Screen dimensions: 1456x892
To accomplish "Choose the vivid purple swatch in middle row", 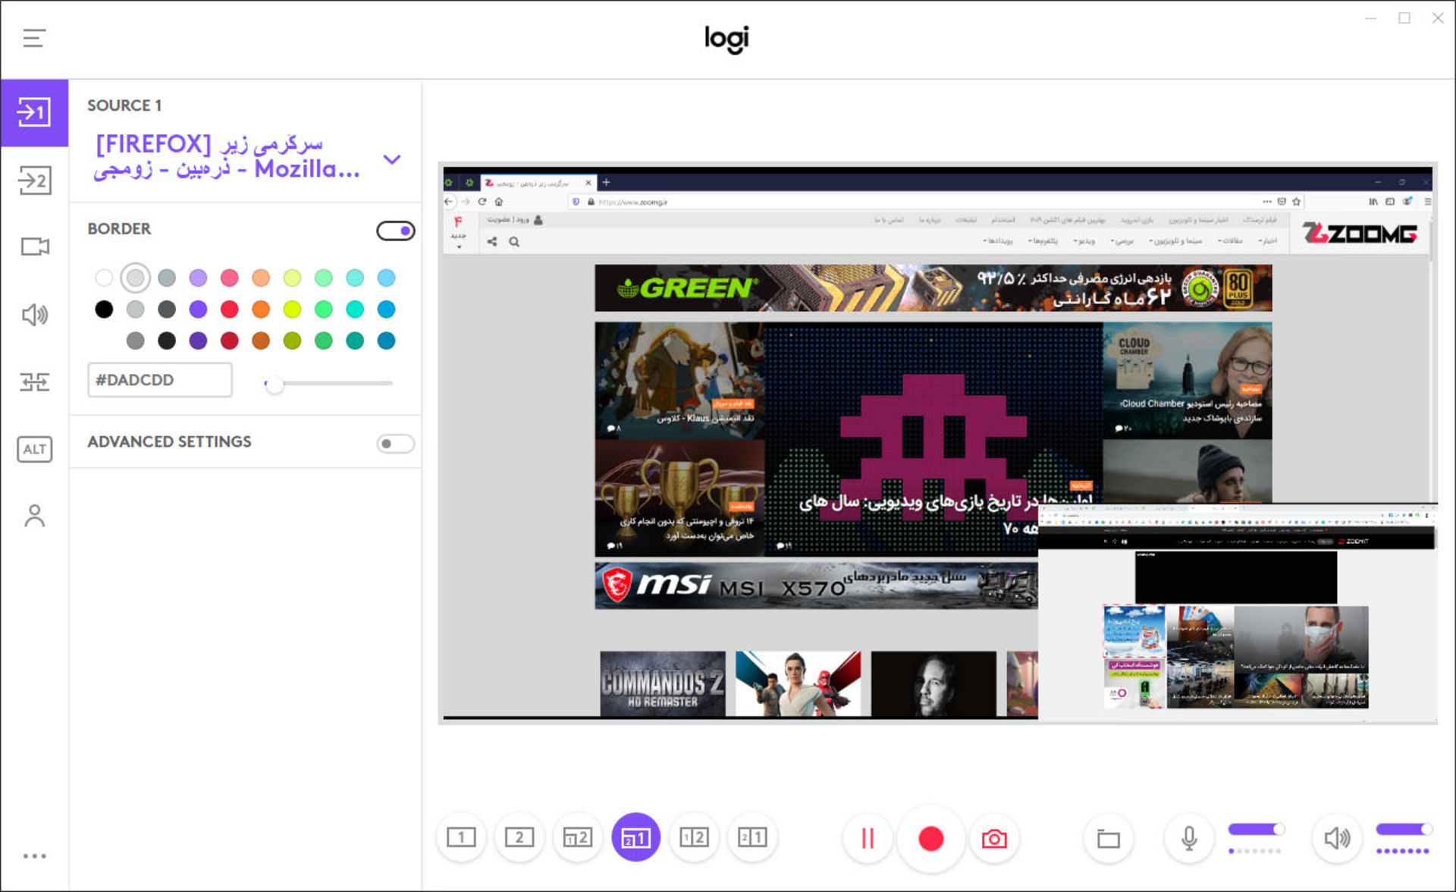I will pos(198,309).
